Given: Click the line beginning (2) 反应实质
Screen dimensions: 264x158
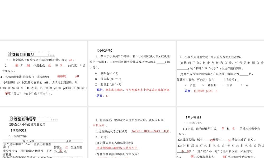Looking at the screenshot, I should click(x=217, y=140).
